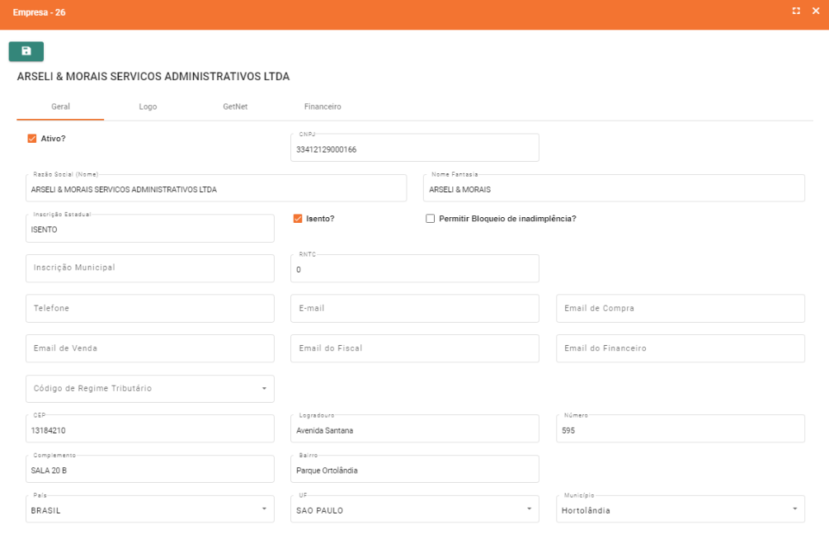The width and height of the screenshot is (829, 539).
Task: Click the Email de Compra field
Action: [680, 308]
